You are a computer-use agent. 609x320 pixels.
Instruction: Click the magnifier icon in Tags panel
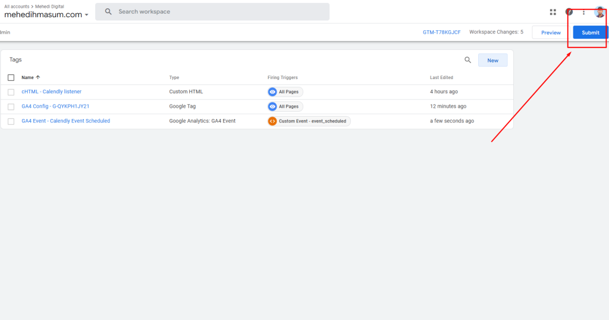pyautogui.click(x=467, y=60)
